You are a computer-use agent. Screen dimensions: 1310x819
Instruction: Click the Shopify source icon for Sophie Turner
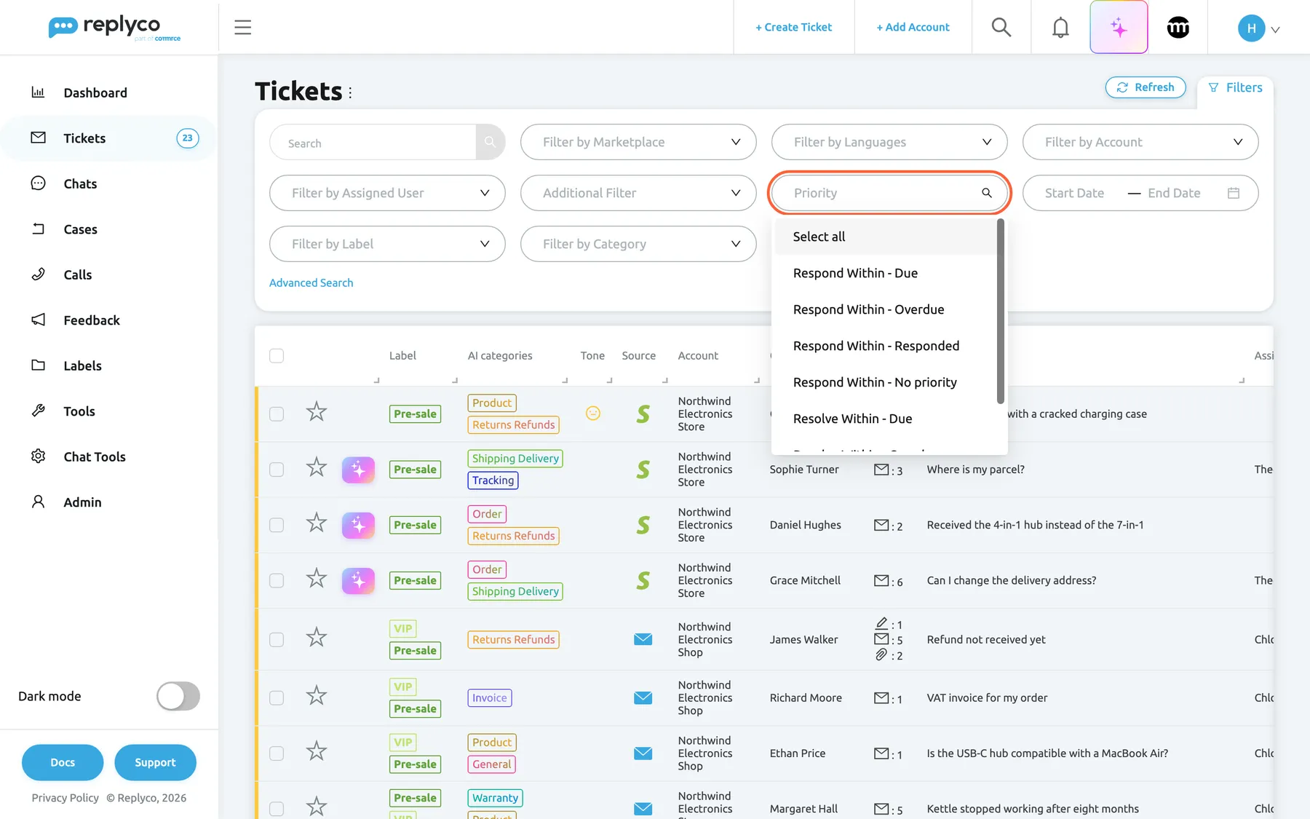(x=643, y=470)
